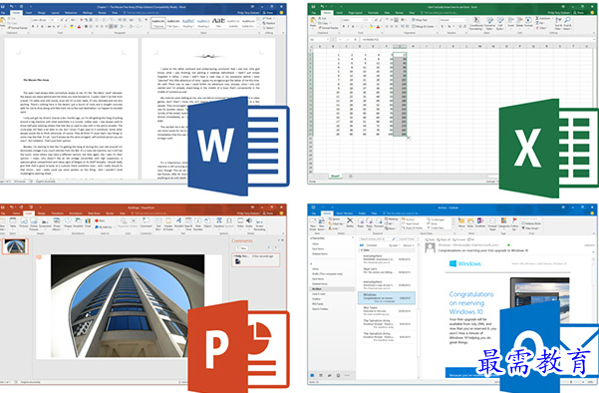The height and width of the screenshot is (393, 599).
Task: Toggle Wrap Text in Excel
Action: point(420,20)
